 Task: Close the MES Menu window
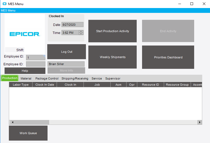coord(204,4)
